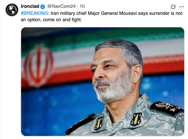Open the Ironclad display name profile
Image resolution: width=188 pixels, height=139 pixels.
click(x=30, y=6)
